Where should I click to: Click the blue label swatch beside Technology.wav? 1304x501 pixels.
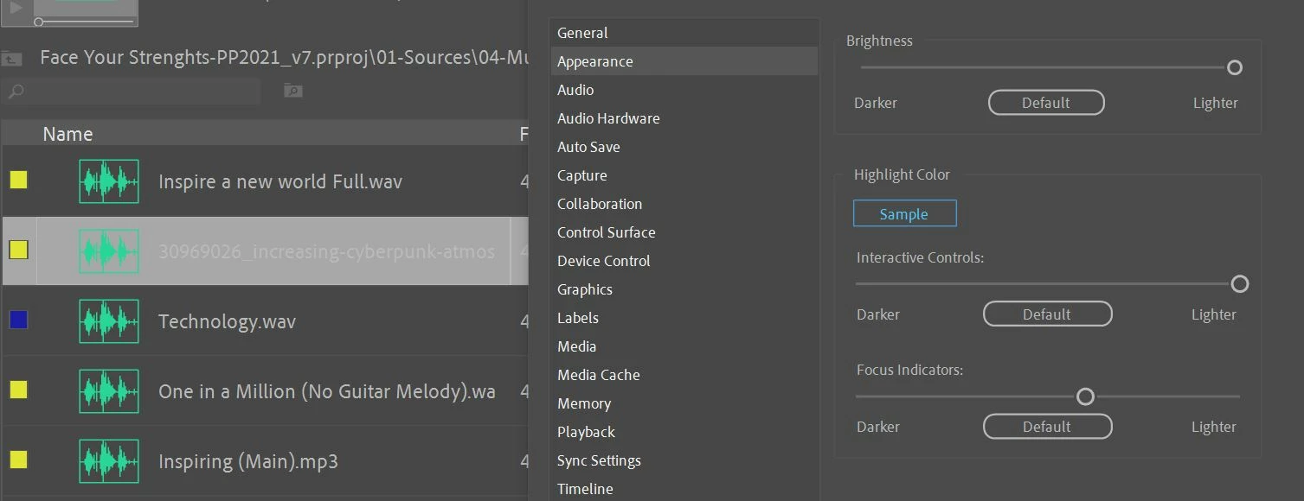click(x=18, y=320)
